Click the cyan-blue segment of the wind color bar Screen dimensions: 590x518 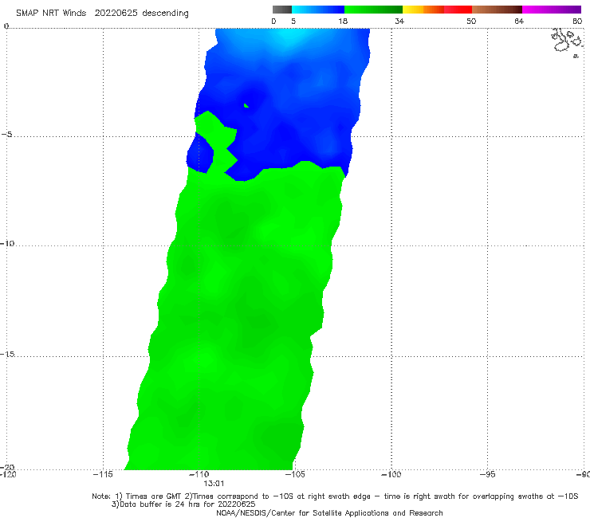coord(318,10)
